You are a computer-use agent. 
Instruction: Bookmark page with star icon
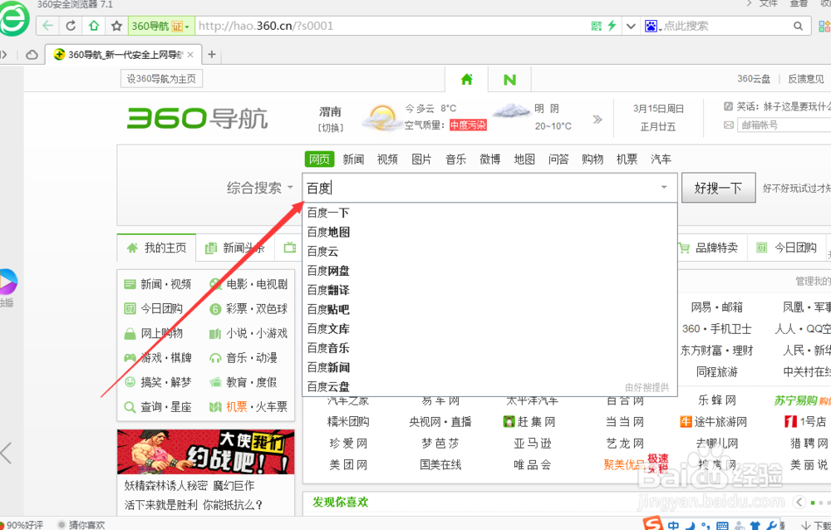point(116,26)
